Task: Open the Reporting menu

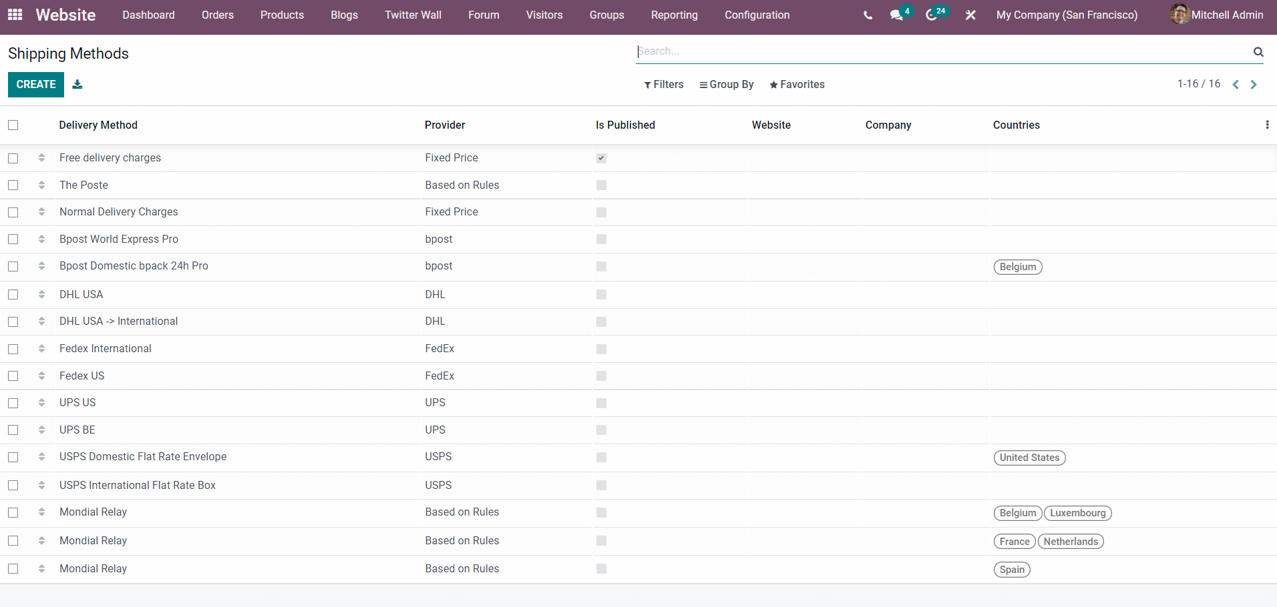Action: pyautogui.click(x=674, y=15)
